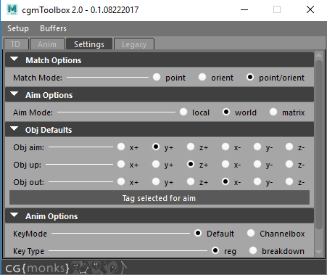Choose y+ for Obj out

[x=156, y=181]
